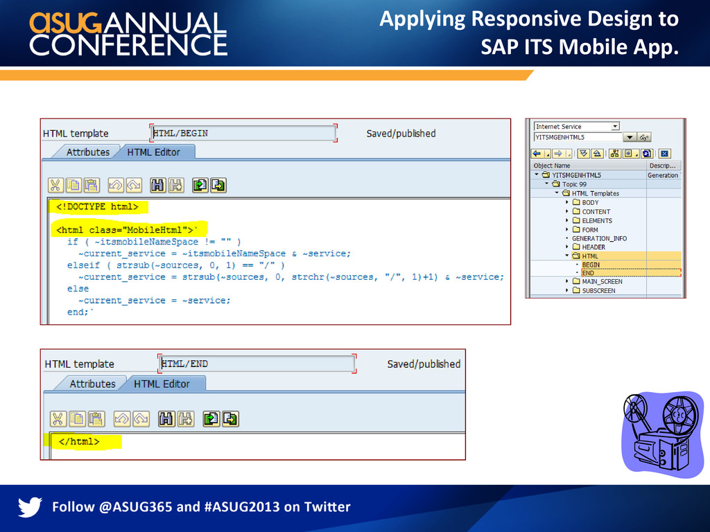Click the HTML/END template name field
Viewport: 710px width, 532px height.
pos(257,364)
